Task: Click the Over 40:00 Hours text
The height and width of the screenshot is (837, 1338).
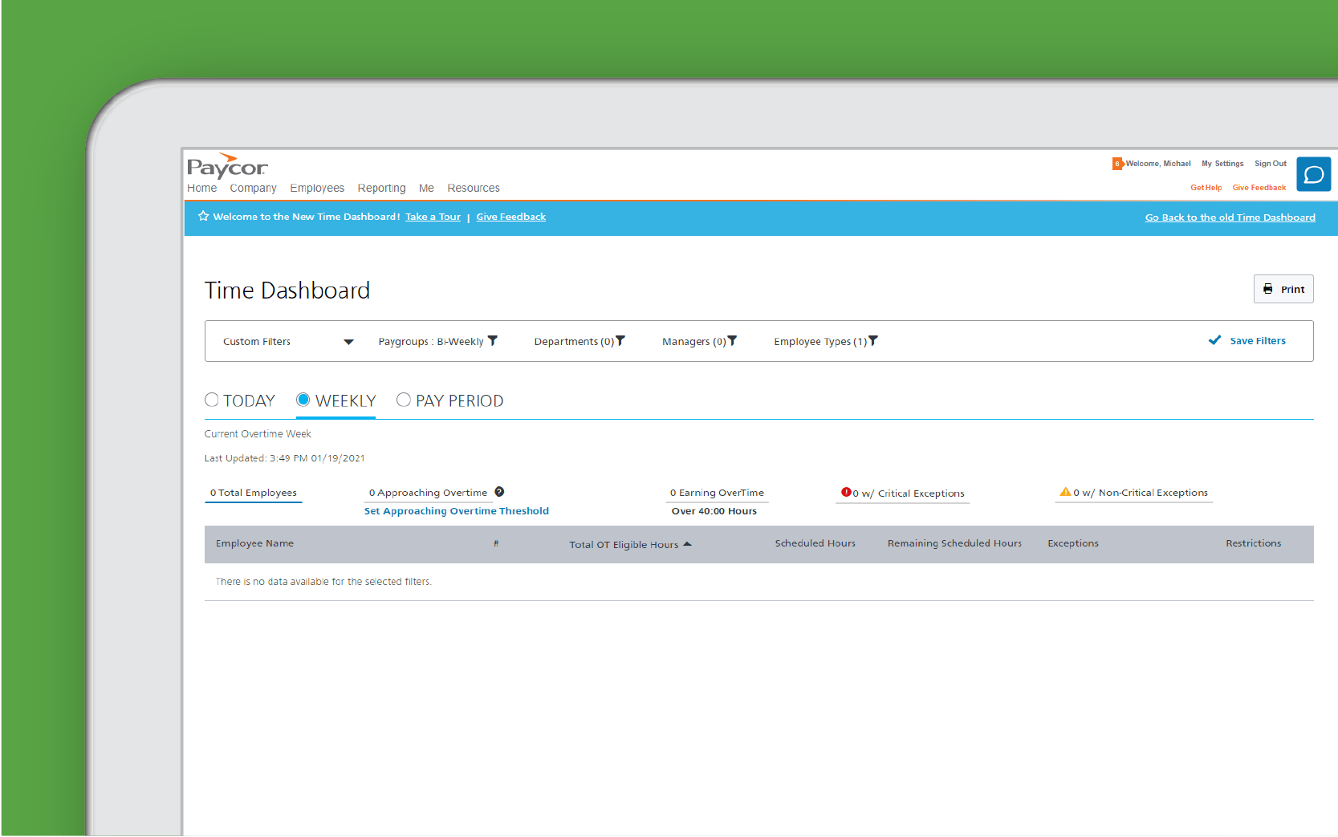Action: point(714,511)
